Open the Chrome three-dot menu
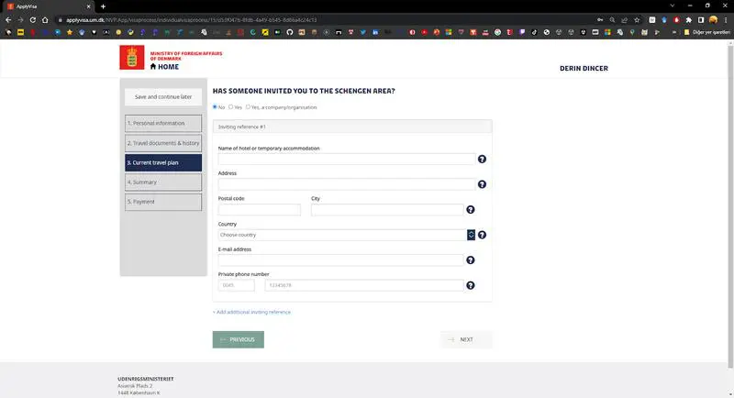 [726, 20]
